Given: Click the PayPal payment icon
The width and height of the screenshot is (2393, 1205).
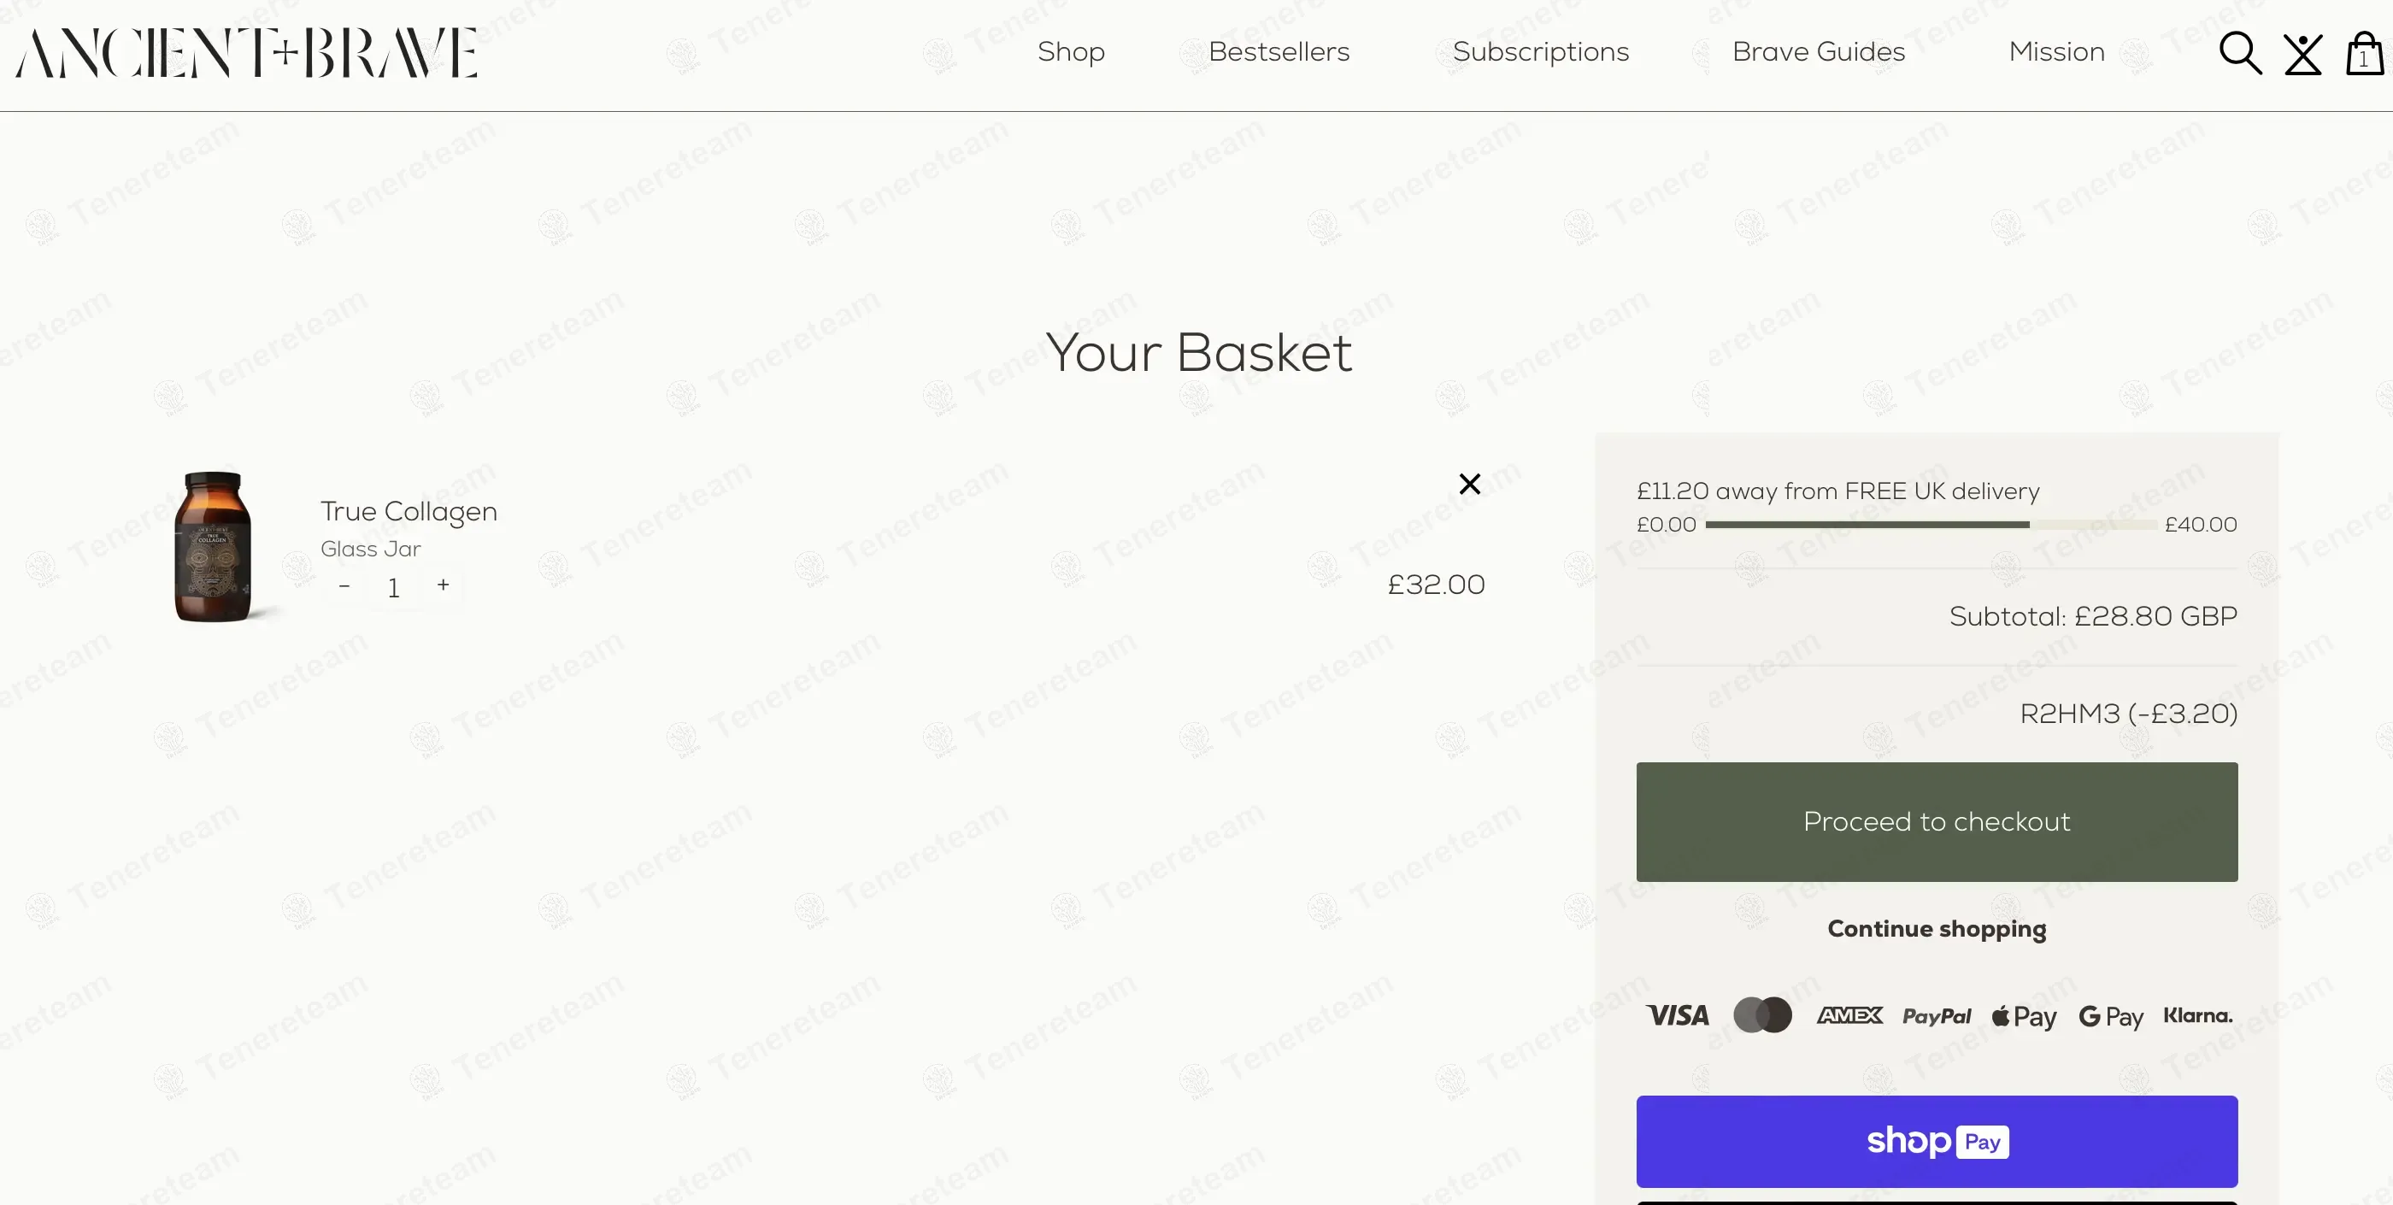Looking at the screenshot, I should click(1936, 1015).
